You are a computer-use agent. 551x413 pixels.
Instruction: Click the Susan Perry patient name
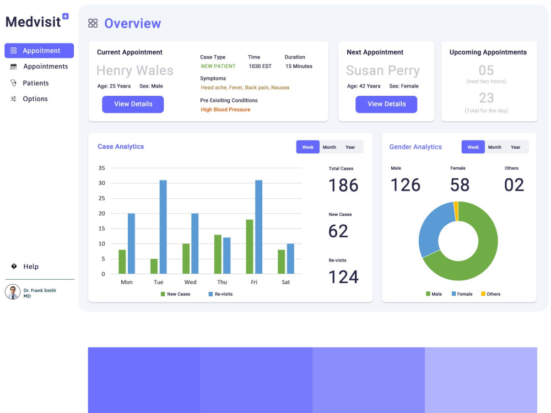tap(383, 70)
